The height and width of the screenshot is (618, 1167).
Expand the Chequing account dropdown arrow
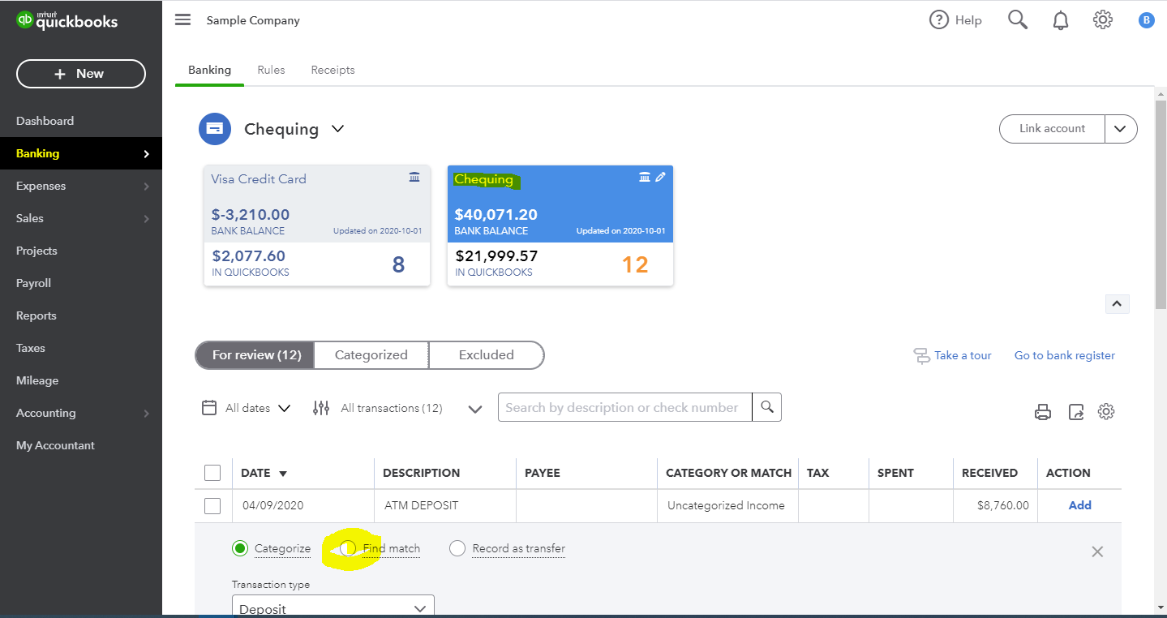338,129
